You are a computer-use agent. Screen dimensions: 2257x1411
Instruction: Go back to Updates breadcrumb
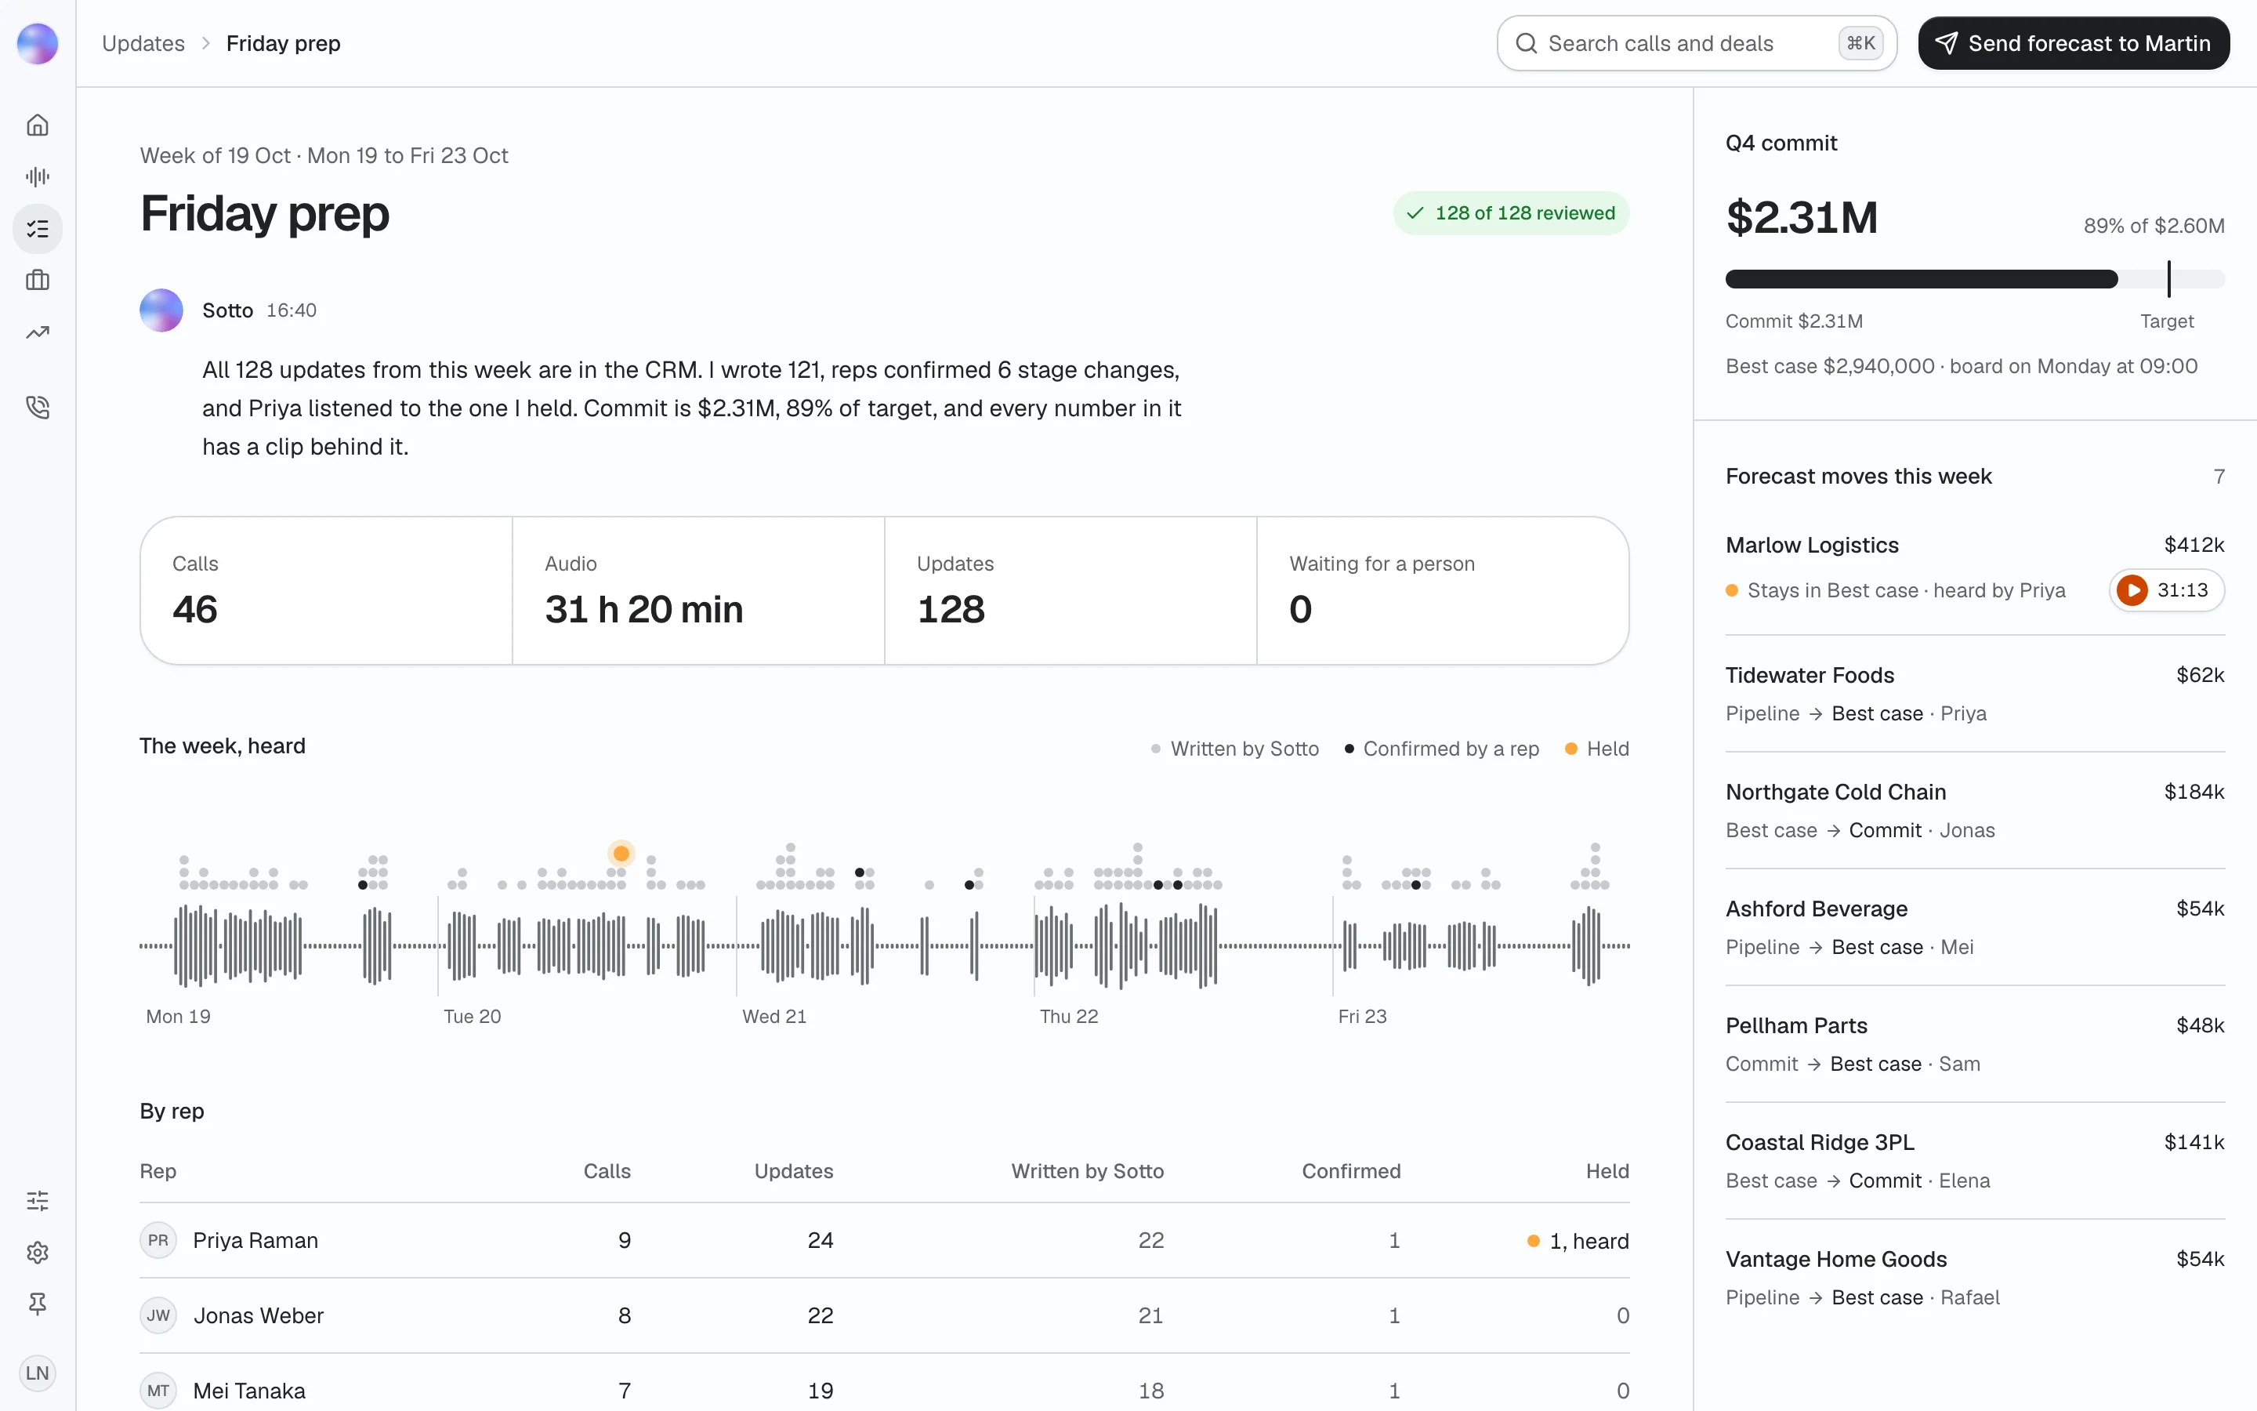[143, 43]
